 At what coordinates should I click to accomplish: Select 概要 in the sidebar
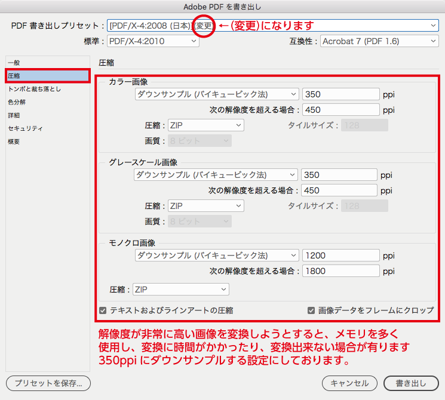pyautogui.click(x=47, y=141)
